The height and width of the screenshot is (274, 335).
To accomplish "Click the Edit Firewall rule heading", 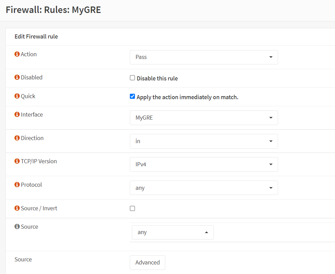I will pos(36,36).
